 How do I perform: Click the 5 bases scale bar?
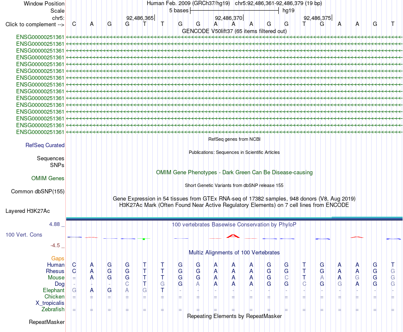(235, 11)
